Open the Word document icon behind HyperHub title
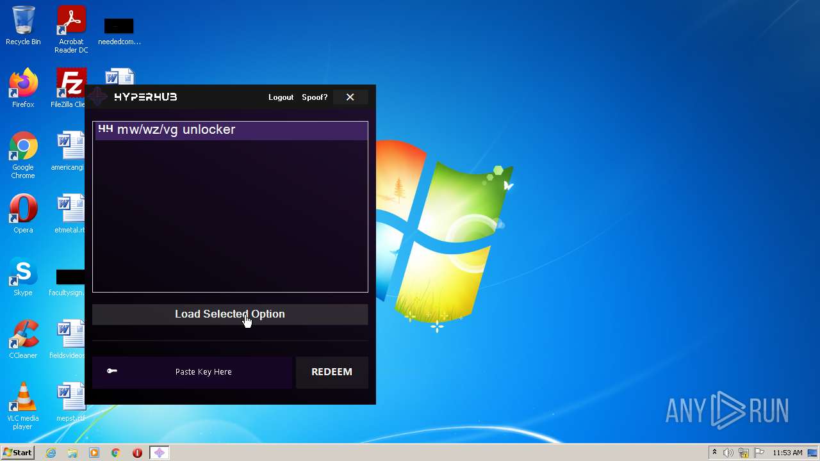Image resolution: width=820 pixels, height=461 pixels. click(119, 76)
